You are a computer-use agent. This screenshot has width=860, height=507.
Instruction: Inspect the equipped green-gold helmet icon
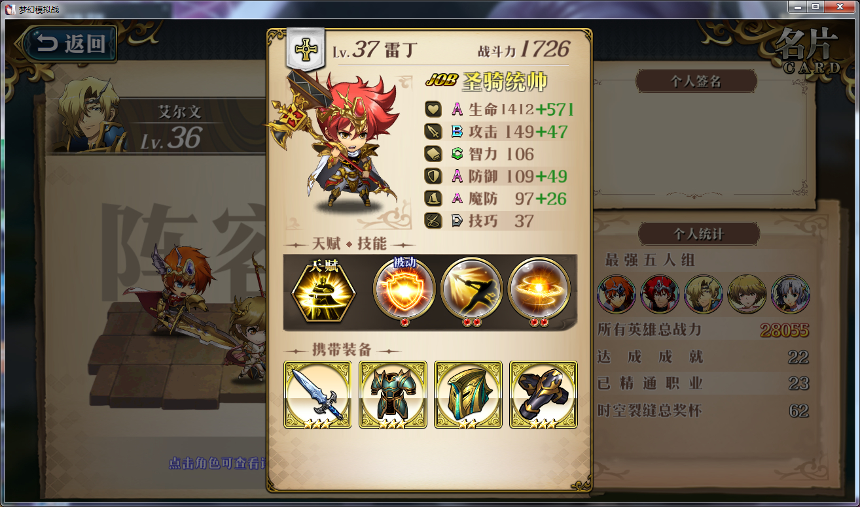[468, 395]
